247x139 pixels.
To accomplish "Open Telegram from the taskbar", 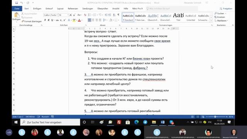I will (x=145, y=122).
